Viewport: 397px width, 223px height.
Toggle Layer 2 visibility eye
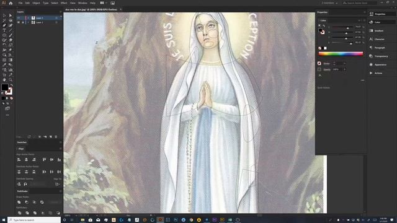pyautogui.click(x=19, y=18)
